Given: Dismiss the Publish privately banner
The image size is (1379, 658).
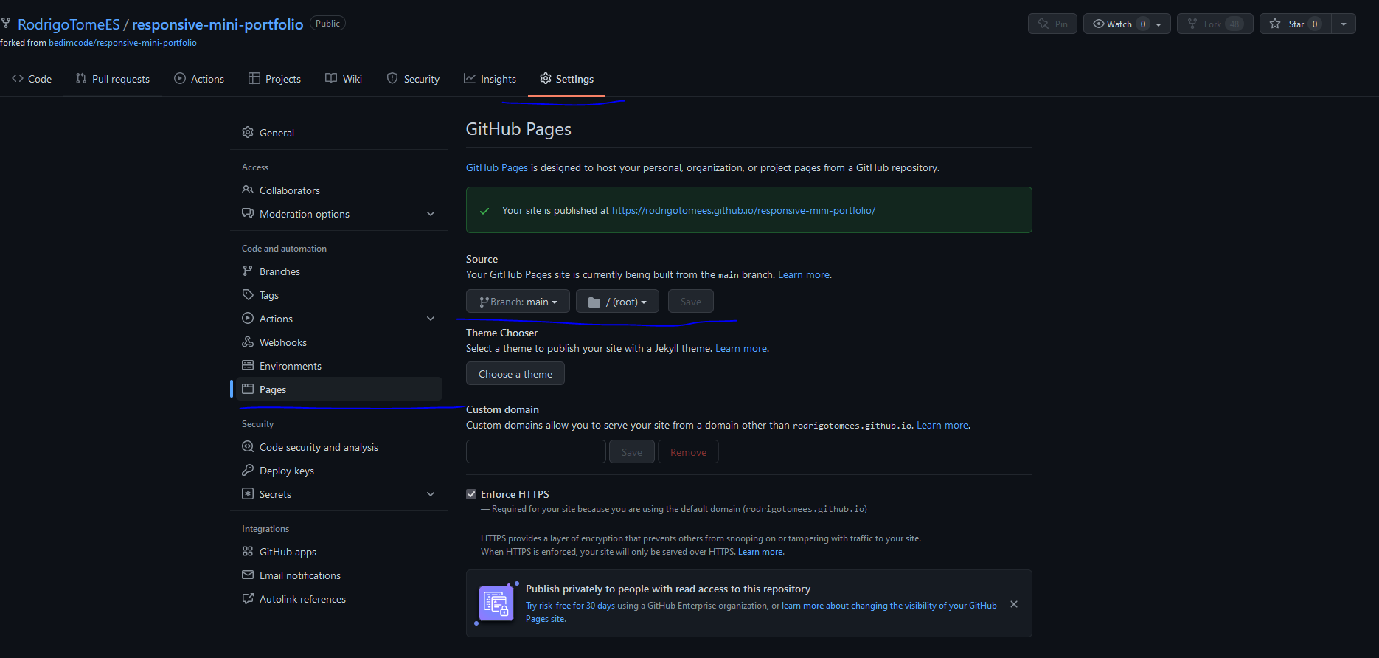Looking at the screenshot, I should point(1014,604).
